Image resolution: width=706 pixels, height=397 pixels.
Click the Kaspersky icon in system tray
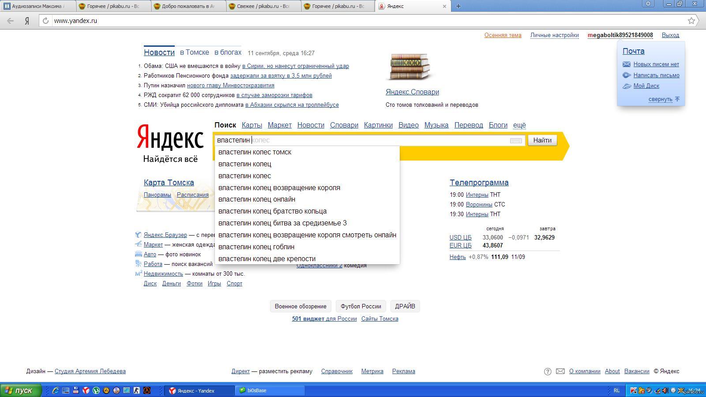pos(634,390)
